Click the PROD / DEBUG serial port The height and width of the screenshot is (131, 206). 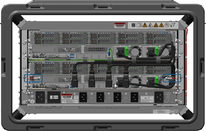169,97
